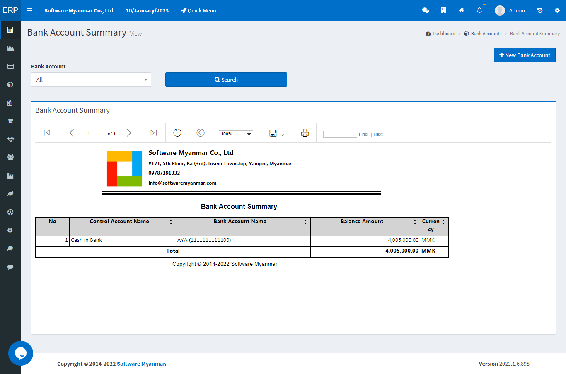Click the report page number field
The width and height of the screenshot is (566, 374).
pyautogui.click(x=95, y=133)
